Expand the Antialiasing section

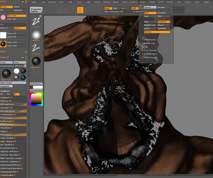pos(150,40)
